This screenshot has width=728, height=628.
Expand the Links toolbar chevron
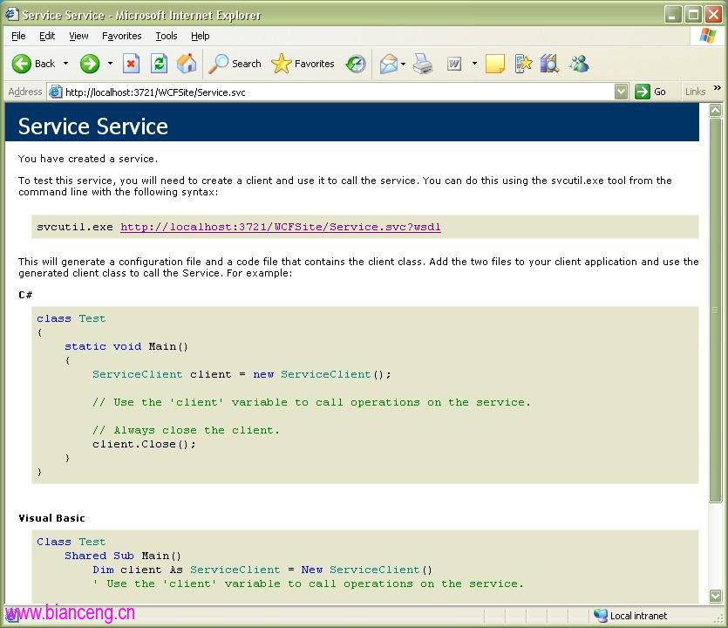coord(718,88)
